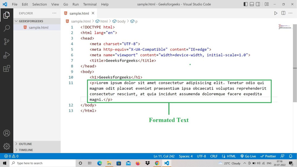Open the Go menu
The image size is (297, 167).
tap(66, 4)
